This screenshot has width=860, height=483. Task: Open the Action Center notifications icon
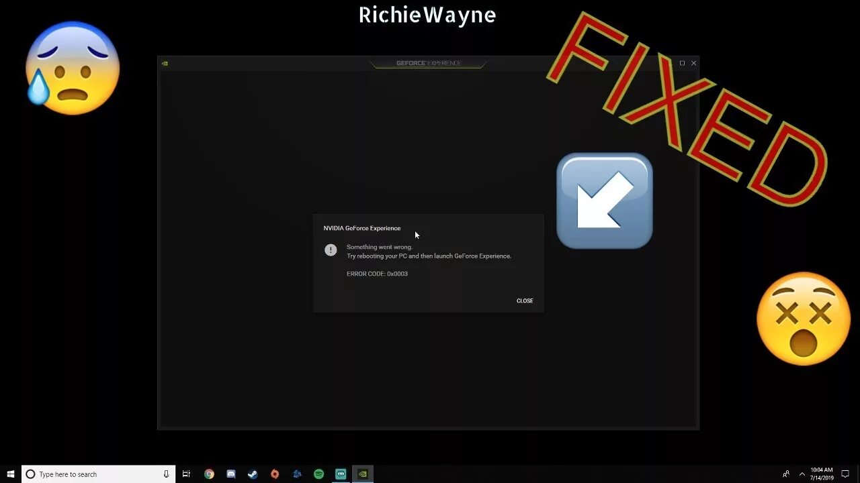point(846,474)
